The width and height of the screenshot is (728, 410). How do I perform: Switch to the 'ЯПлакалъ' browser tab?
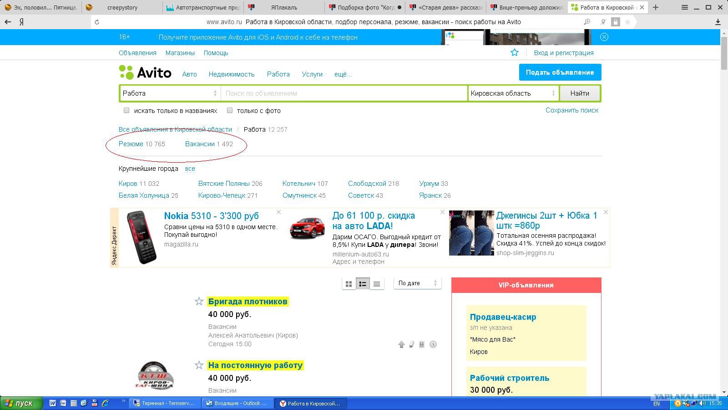[x=284, y=7]
